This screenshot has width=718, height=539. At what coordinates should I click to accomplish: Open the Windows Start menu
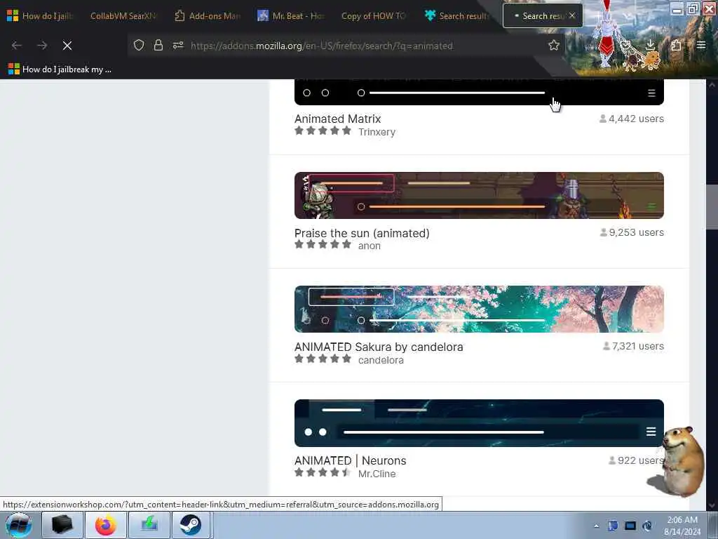point(19,525)
